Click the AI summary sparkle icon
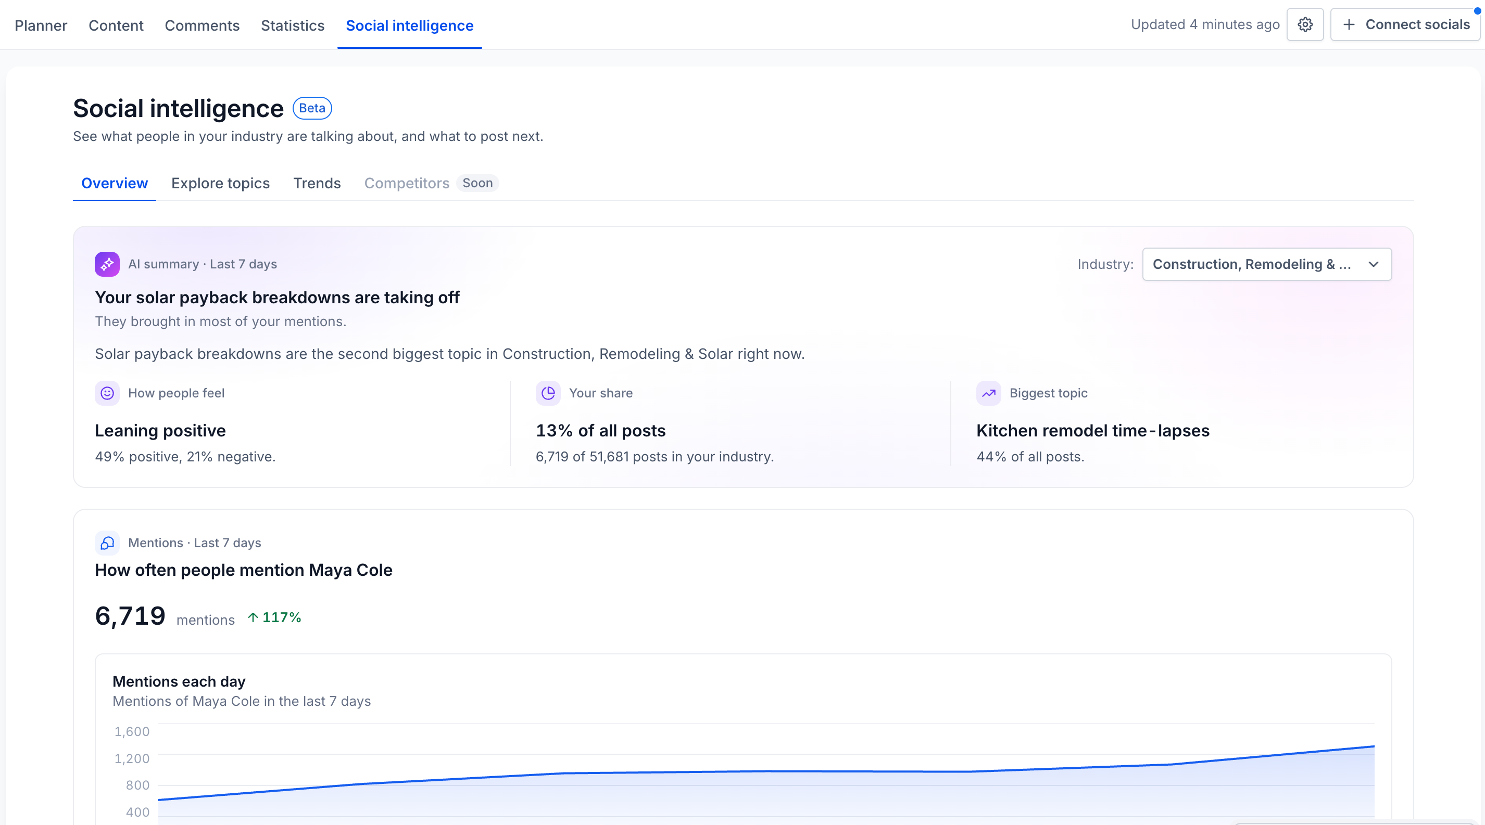 [x=107, y=264]
